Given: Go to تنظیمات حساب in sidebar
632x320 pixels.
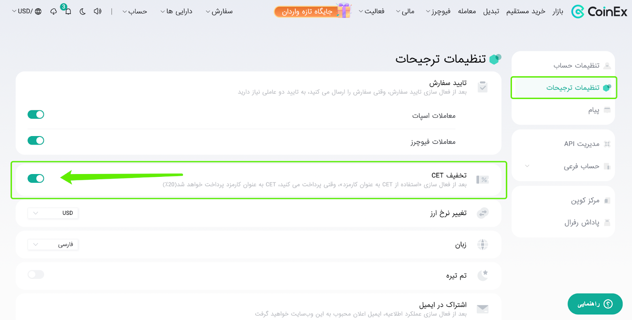Looking at the screenshot, I should [576, 65].
